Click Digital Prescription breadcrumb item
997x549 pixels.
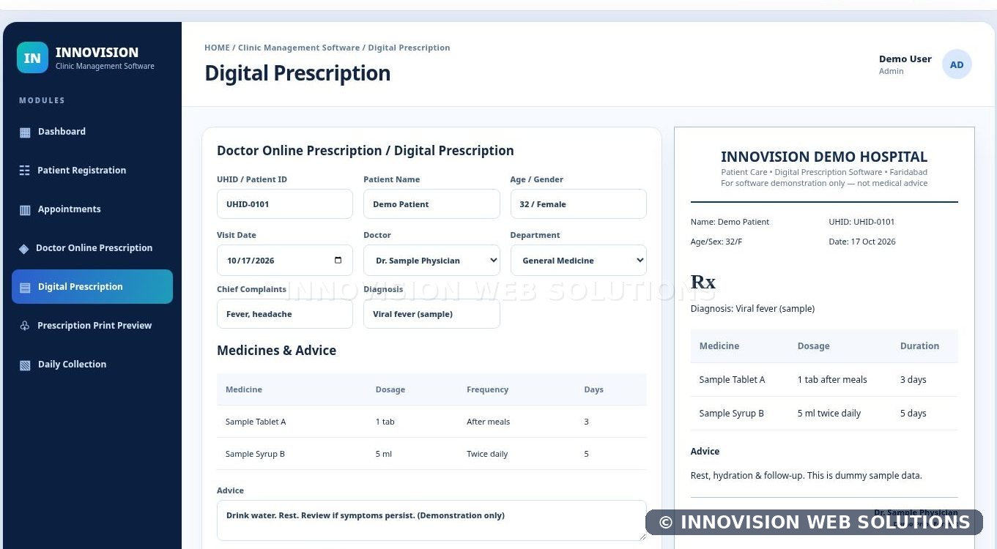tap(409, 48)
